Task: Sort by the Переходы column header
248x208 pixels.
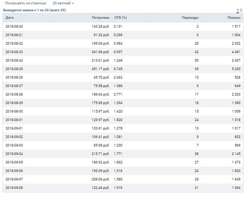Action: point(190,18)
